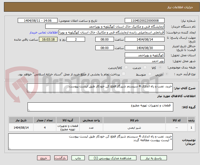This screenshot has width=200, height=165.
Task: Toggle the اسناد خزانه اسلامی payment checkbox
Action: (123, 74)
